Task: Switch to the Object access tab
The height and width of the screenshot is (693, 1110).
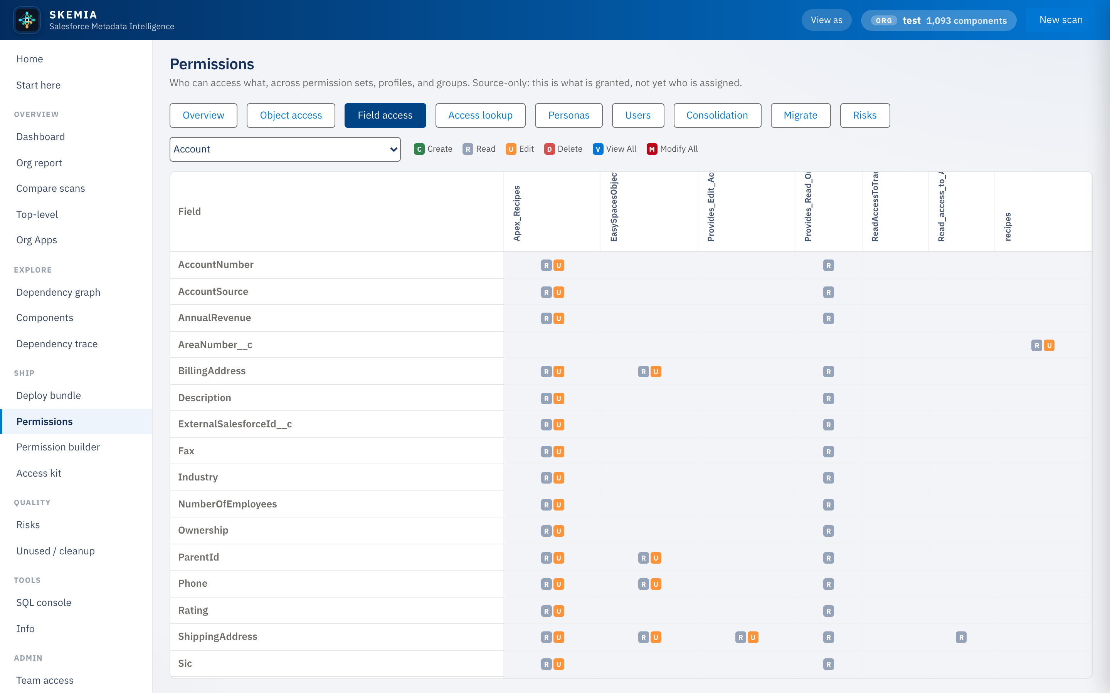Action: 291,115
